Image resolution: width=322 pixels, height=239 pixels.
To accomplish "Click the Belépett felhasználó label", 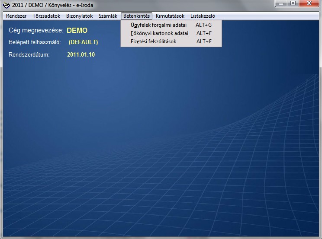I will click(x=35, y=42).
